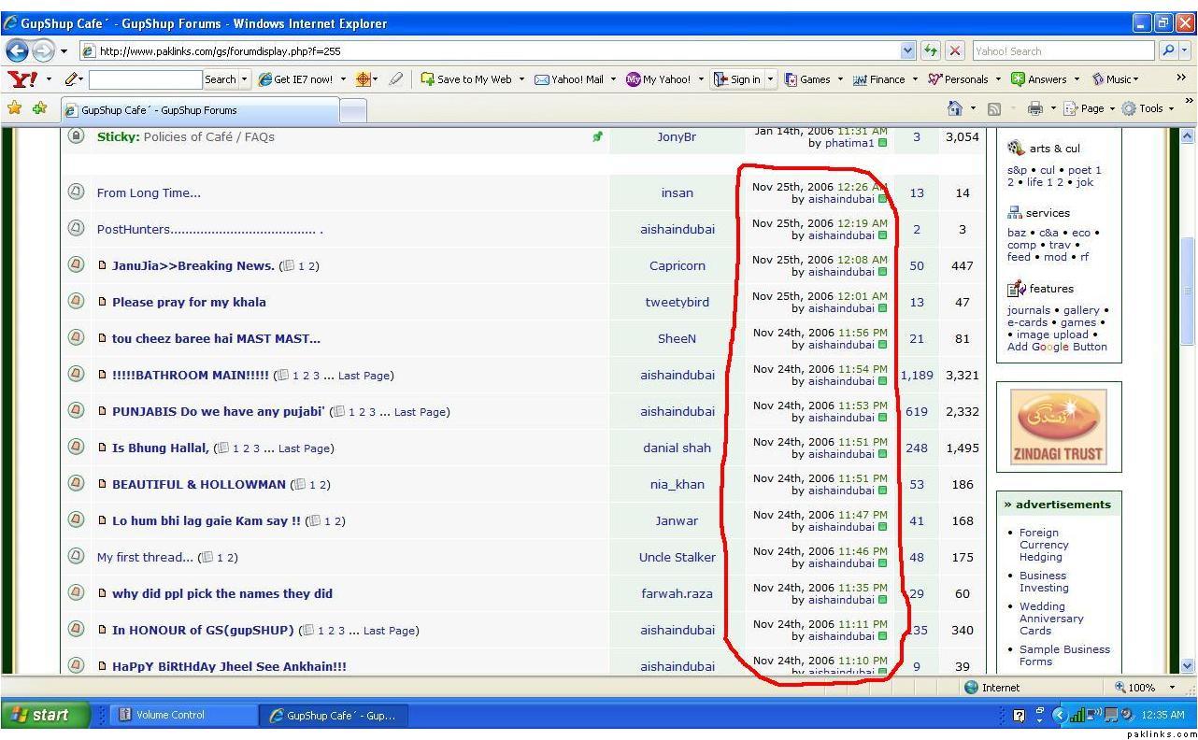This screenshot has height=740, width=1198.
Task: Expand the address bar URL dropdown
Action: [908, 50]
